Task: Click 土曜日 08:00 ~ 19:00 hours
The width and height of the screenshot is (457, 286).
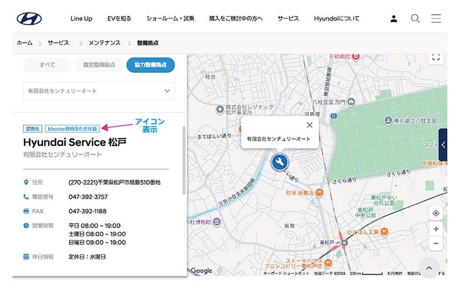Action: coord(97,234)
